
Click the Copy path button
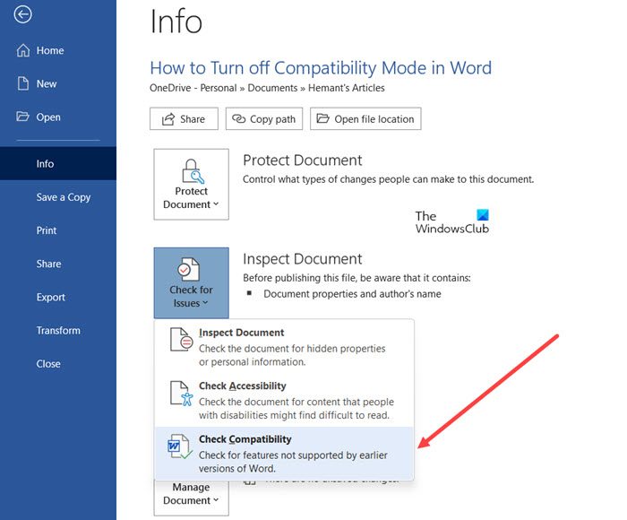click(264, 119)
